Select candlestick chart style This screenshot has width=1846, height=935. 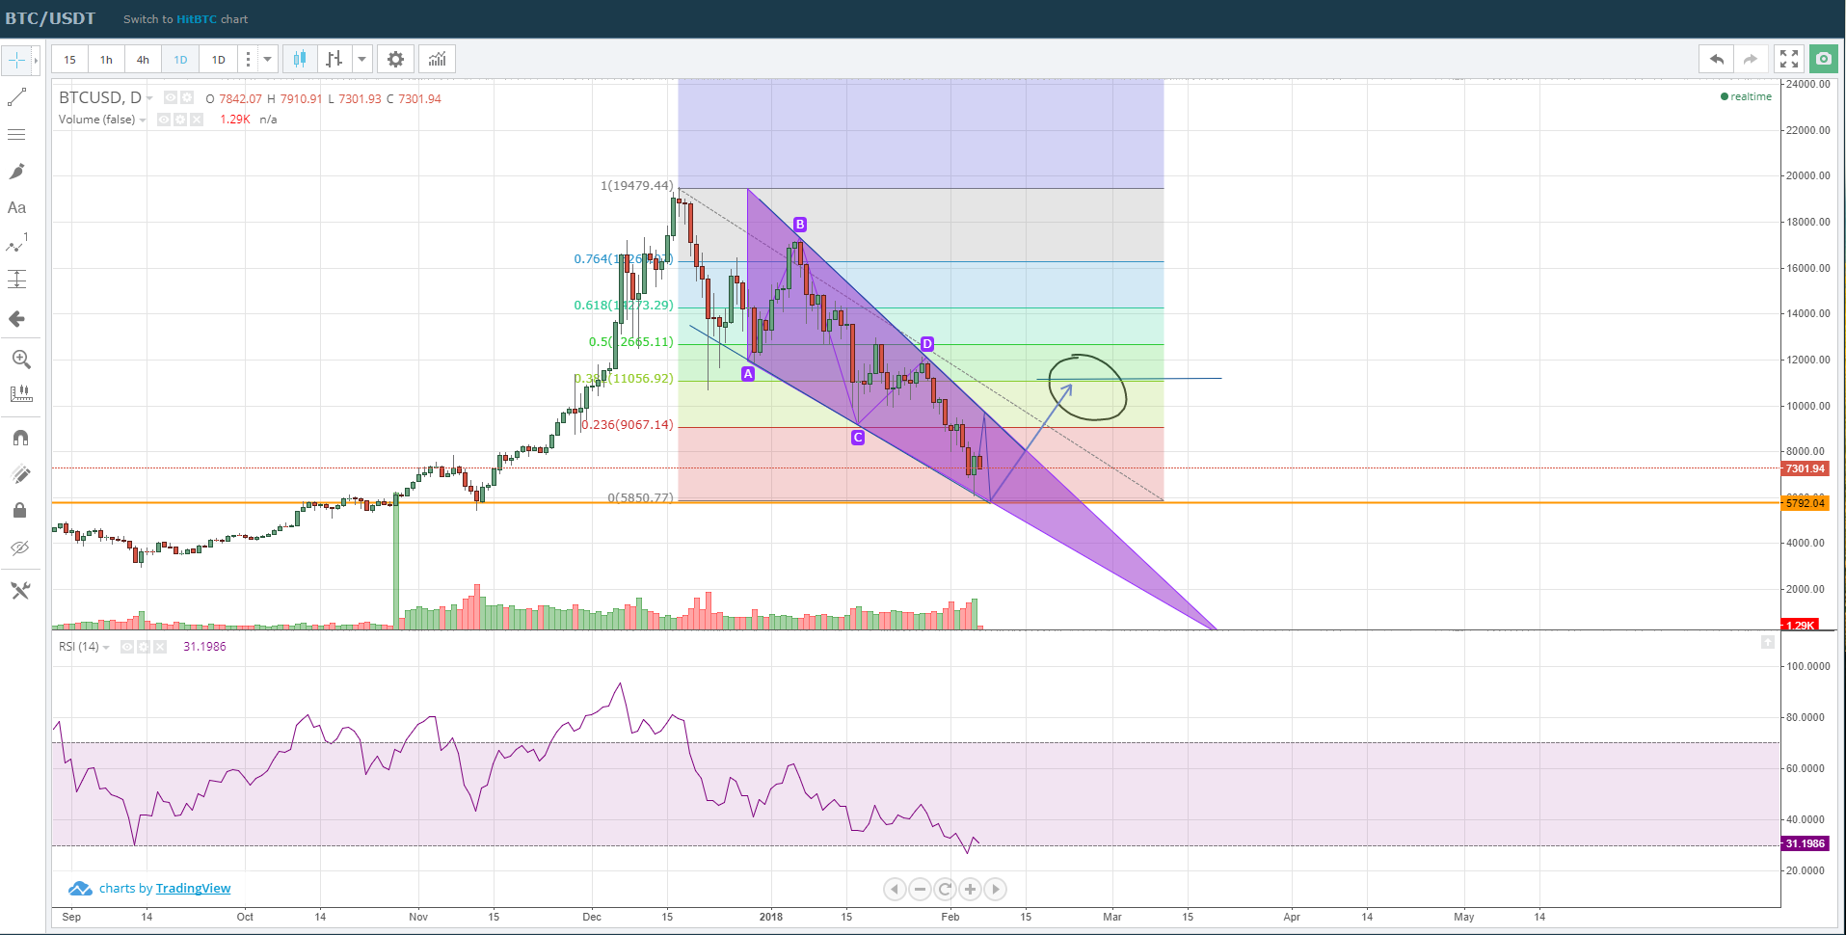pos(300,60)
